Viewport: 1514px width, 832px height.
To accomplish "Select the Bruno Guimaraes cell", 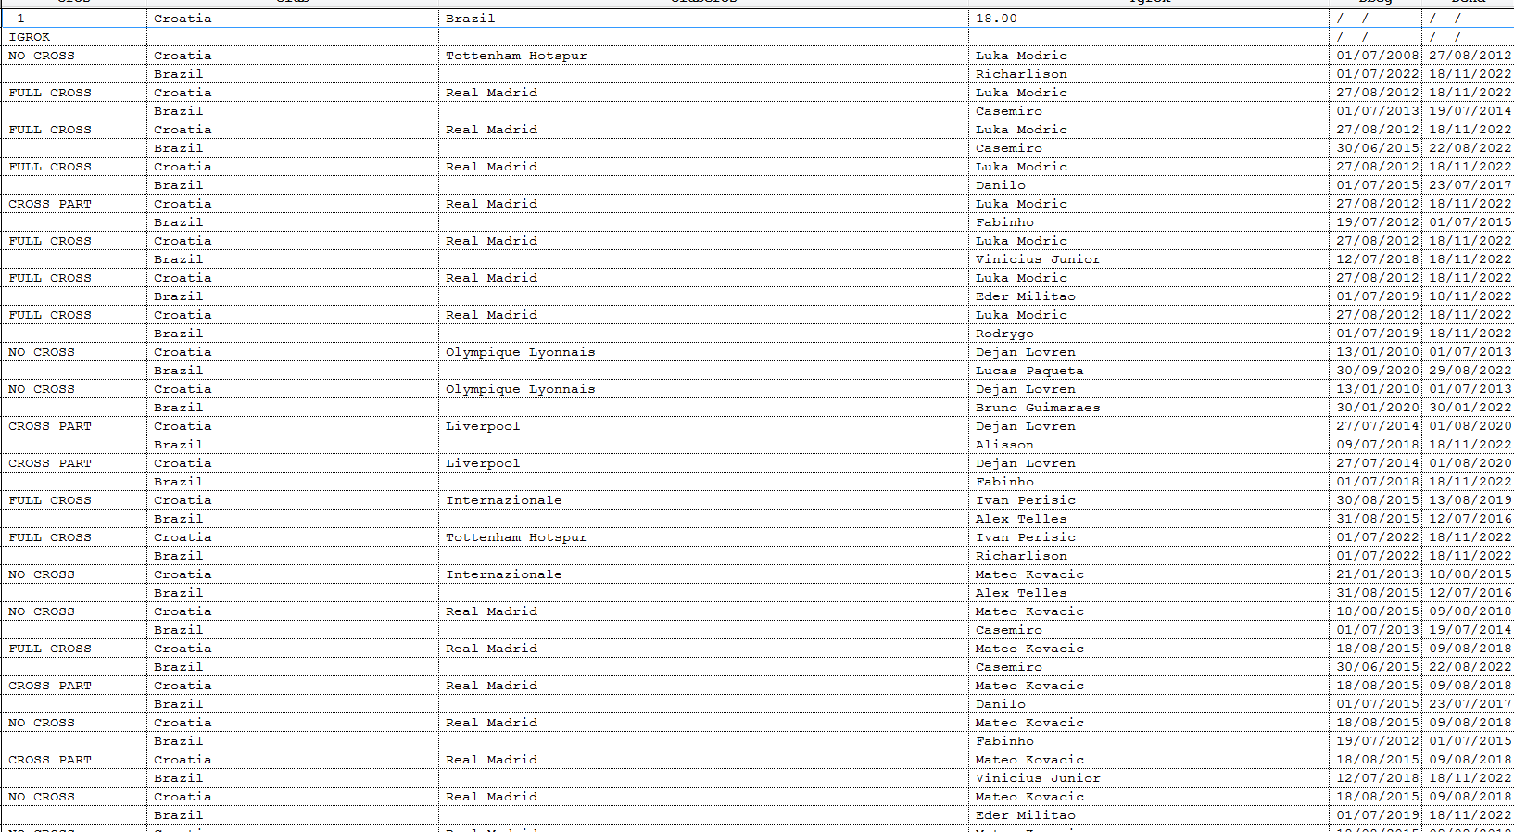I will coord(1038,408).
